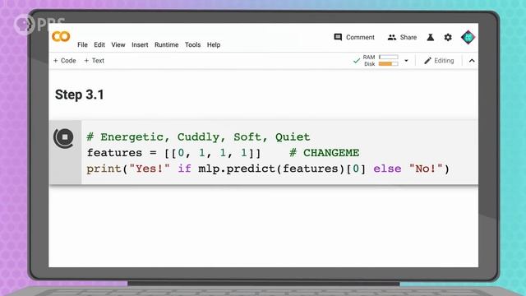
Task: Click the Disk usage bar
Action: [x=389, y=64]
